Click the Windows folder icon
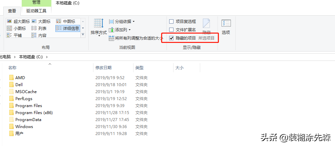Screen dimensions: 335x146 (x=12, y=127)
